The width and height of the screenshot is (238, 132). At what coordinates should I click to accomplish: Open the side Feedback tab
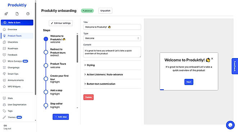pyautogui.click(x=235, y=66)
